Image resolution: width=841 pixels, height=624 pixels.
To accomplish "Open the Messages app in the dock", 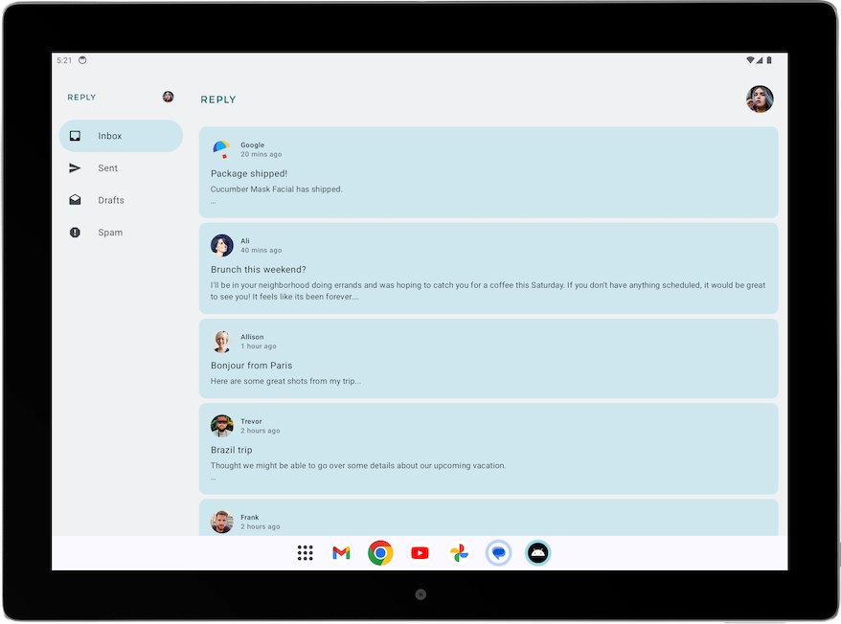I will (x=497, y=552).
